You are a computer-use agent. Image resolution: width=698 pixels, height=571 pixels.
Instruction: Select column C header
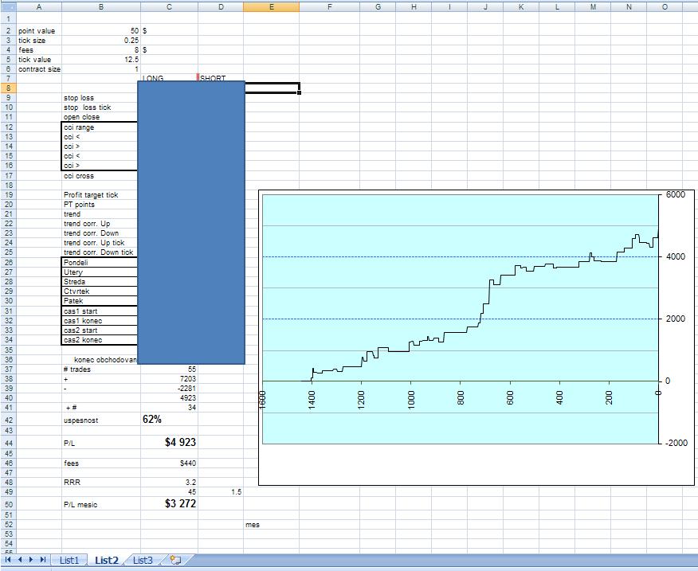[x=169, y=6]
